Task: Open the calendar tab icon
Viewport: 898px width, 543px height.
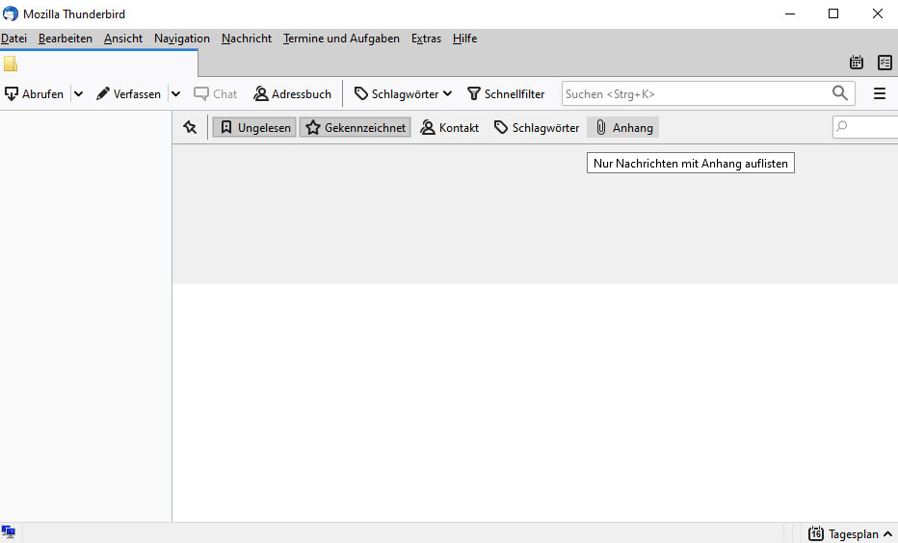Action: coord(857,63)
